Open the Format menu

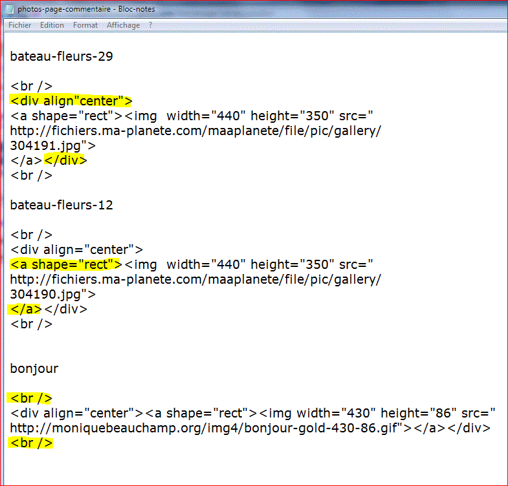(x=85, y=25)
